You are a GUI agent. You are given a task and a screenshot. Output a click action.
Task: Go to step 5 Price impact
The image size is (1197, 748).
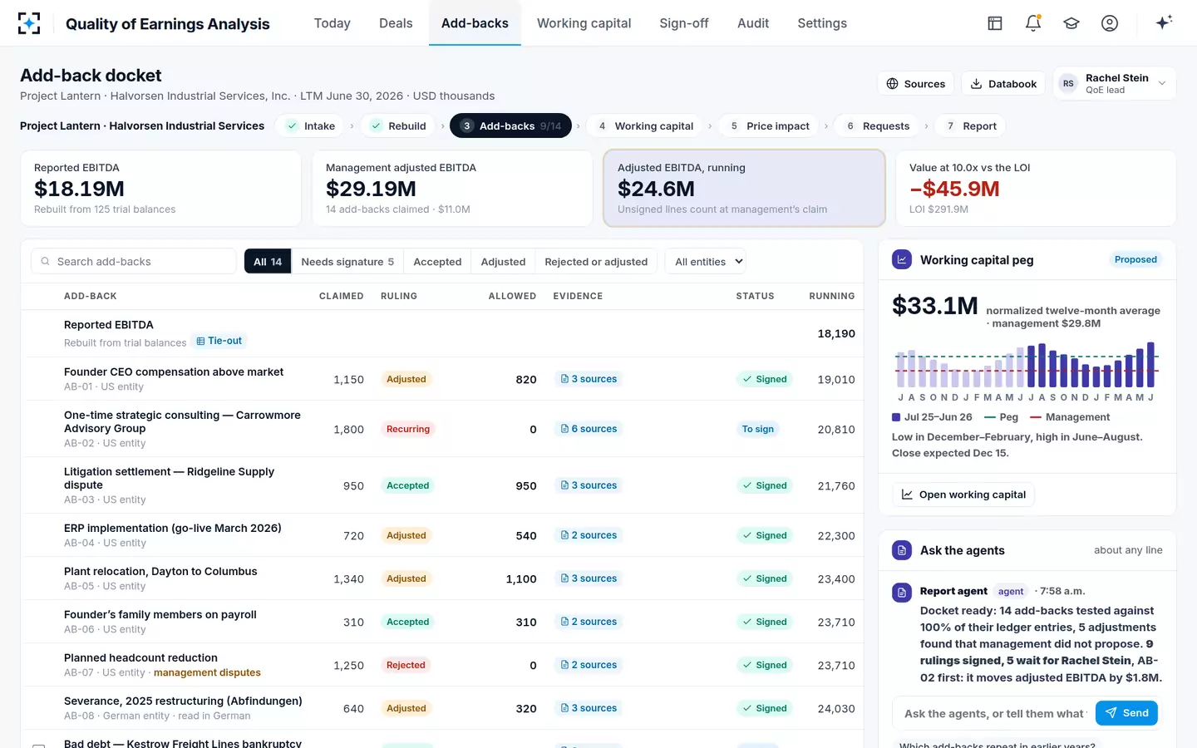(x=770, y=125)
